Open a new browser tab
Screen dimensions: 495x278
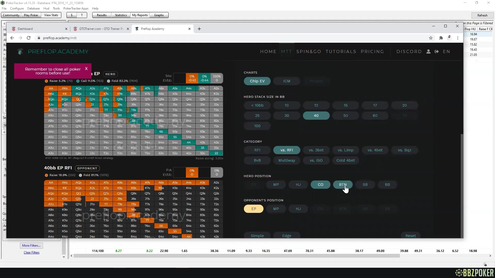[x=199, y=29]
